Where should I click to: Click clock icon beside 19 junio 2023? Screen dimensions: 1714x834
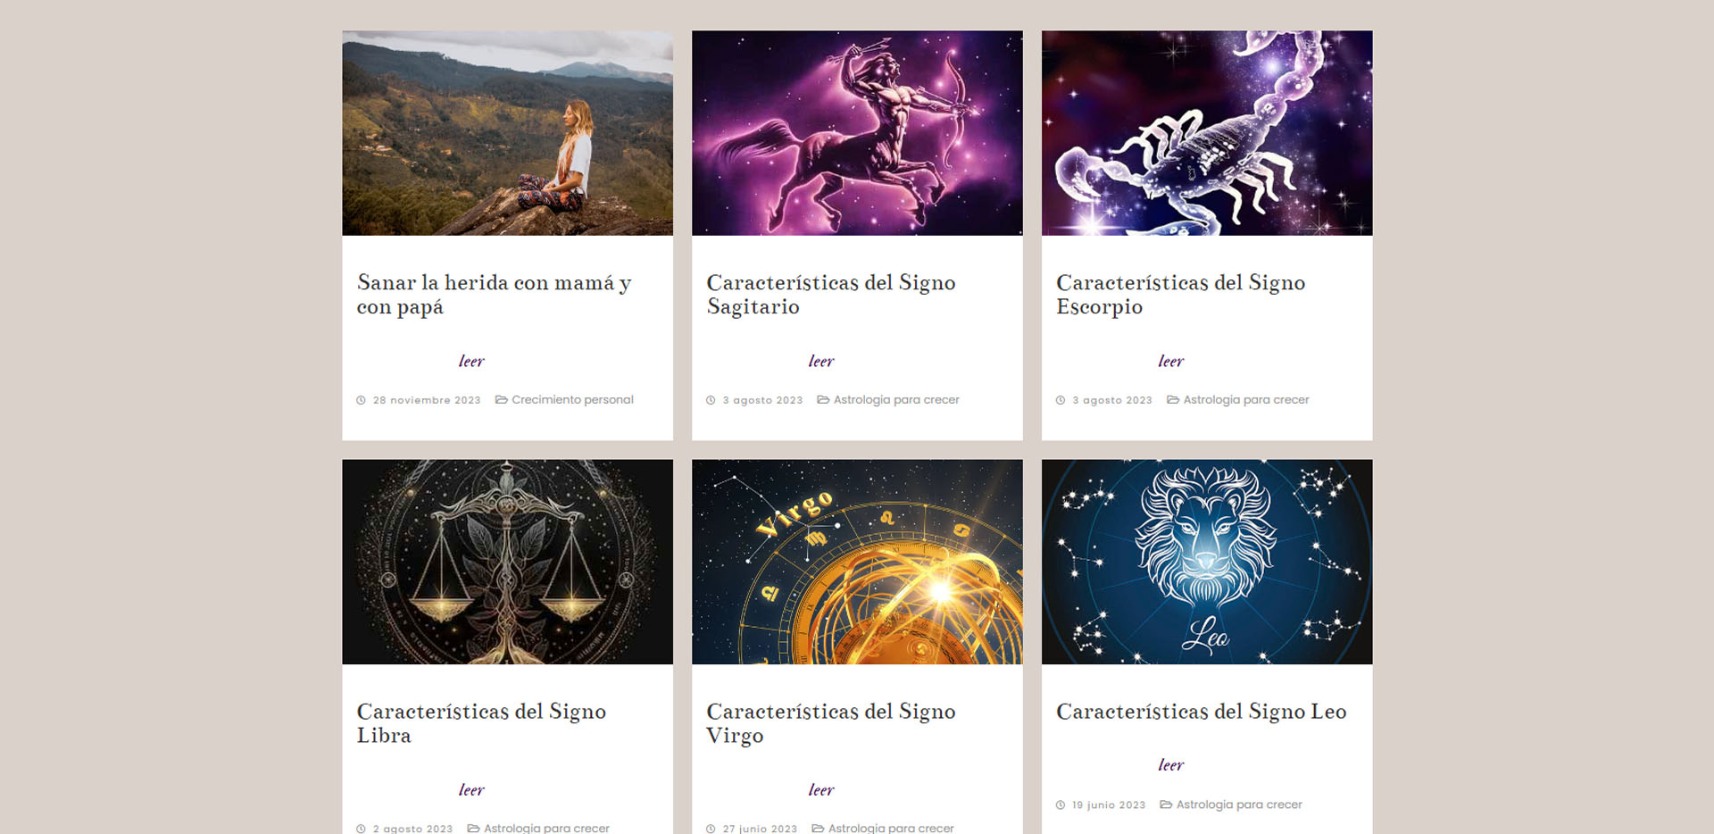click(1061, 805)
